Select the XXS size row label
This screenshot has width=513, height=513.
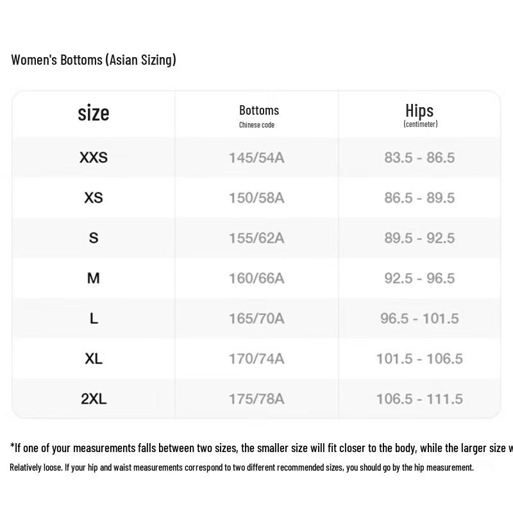94,158
